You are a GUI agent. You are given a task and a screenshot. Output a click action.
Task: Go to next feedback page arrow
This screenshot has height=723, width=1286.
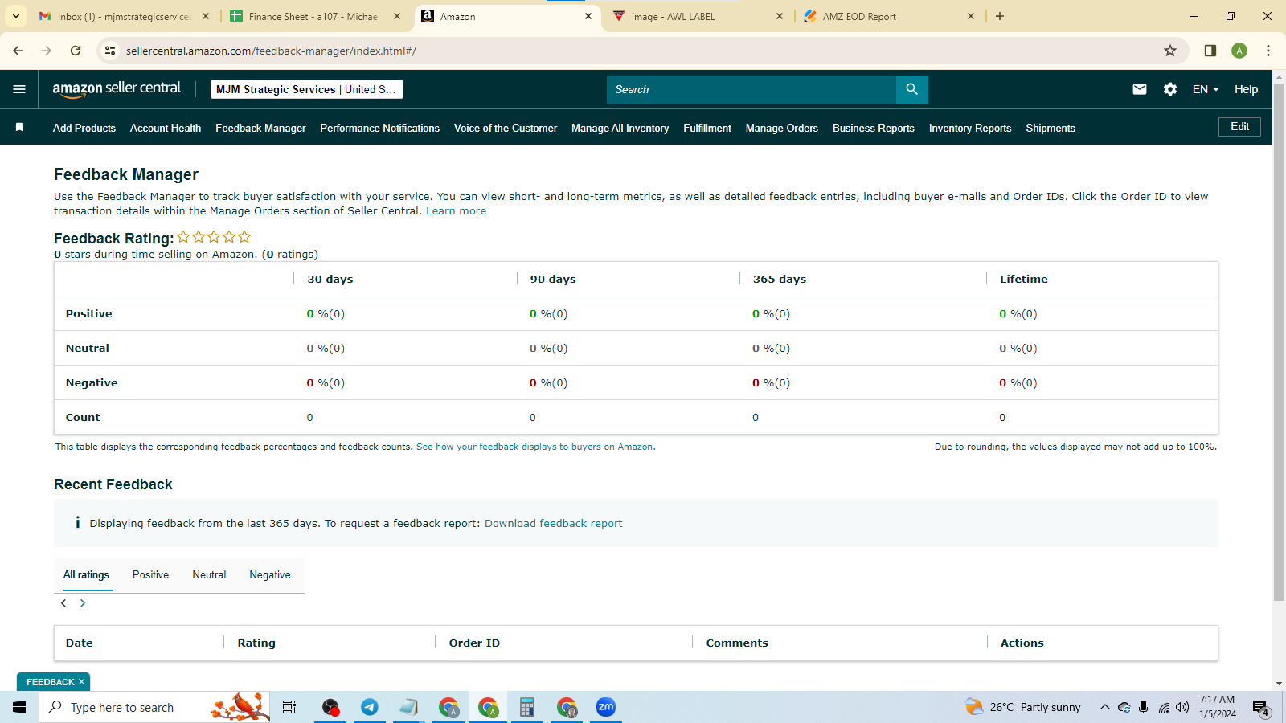(82, 603)
